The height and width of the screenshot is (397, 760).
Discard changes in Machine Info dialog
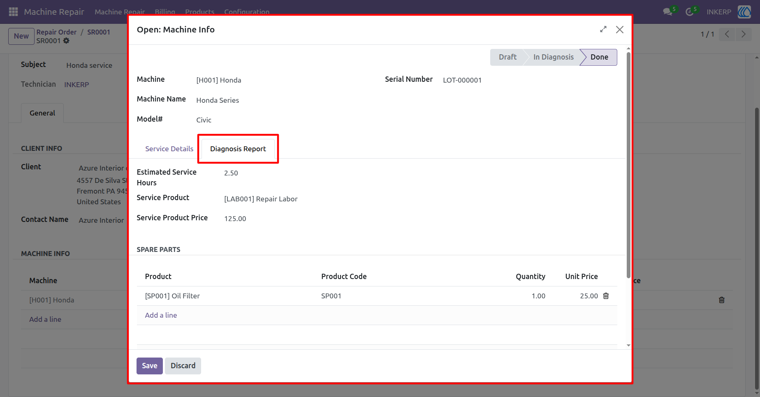183,366
